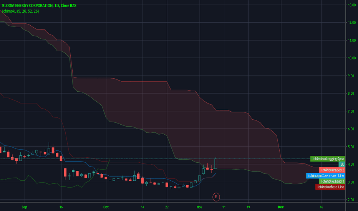Click the 14 date axis label
Screen dimensions: 358x211
143,207
